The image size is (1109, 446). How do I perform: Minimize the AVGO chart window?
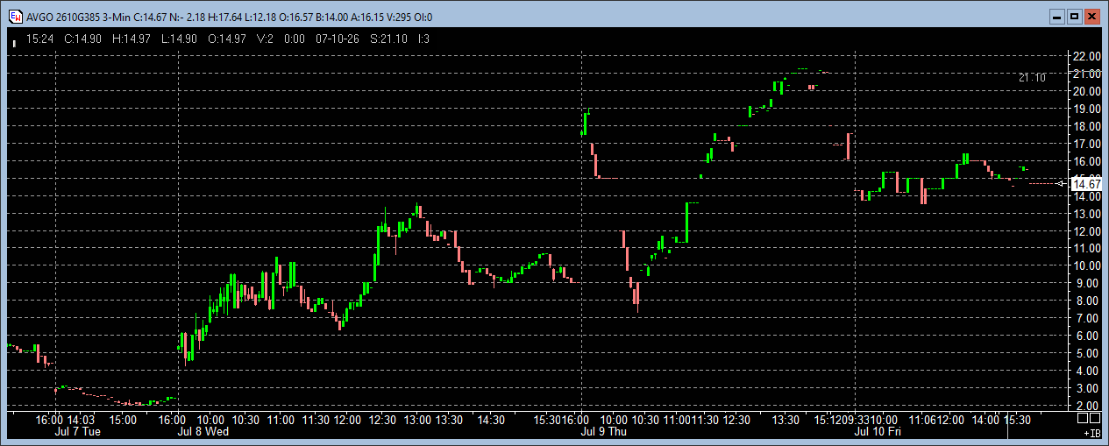click(x=1056, y=17)
